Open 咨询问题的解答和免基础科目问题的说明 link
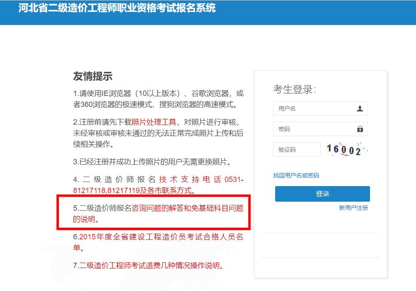 click(187, 208)
